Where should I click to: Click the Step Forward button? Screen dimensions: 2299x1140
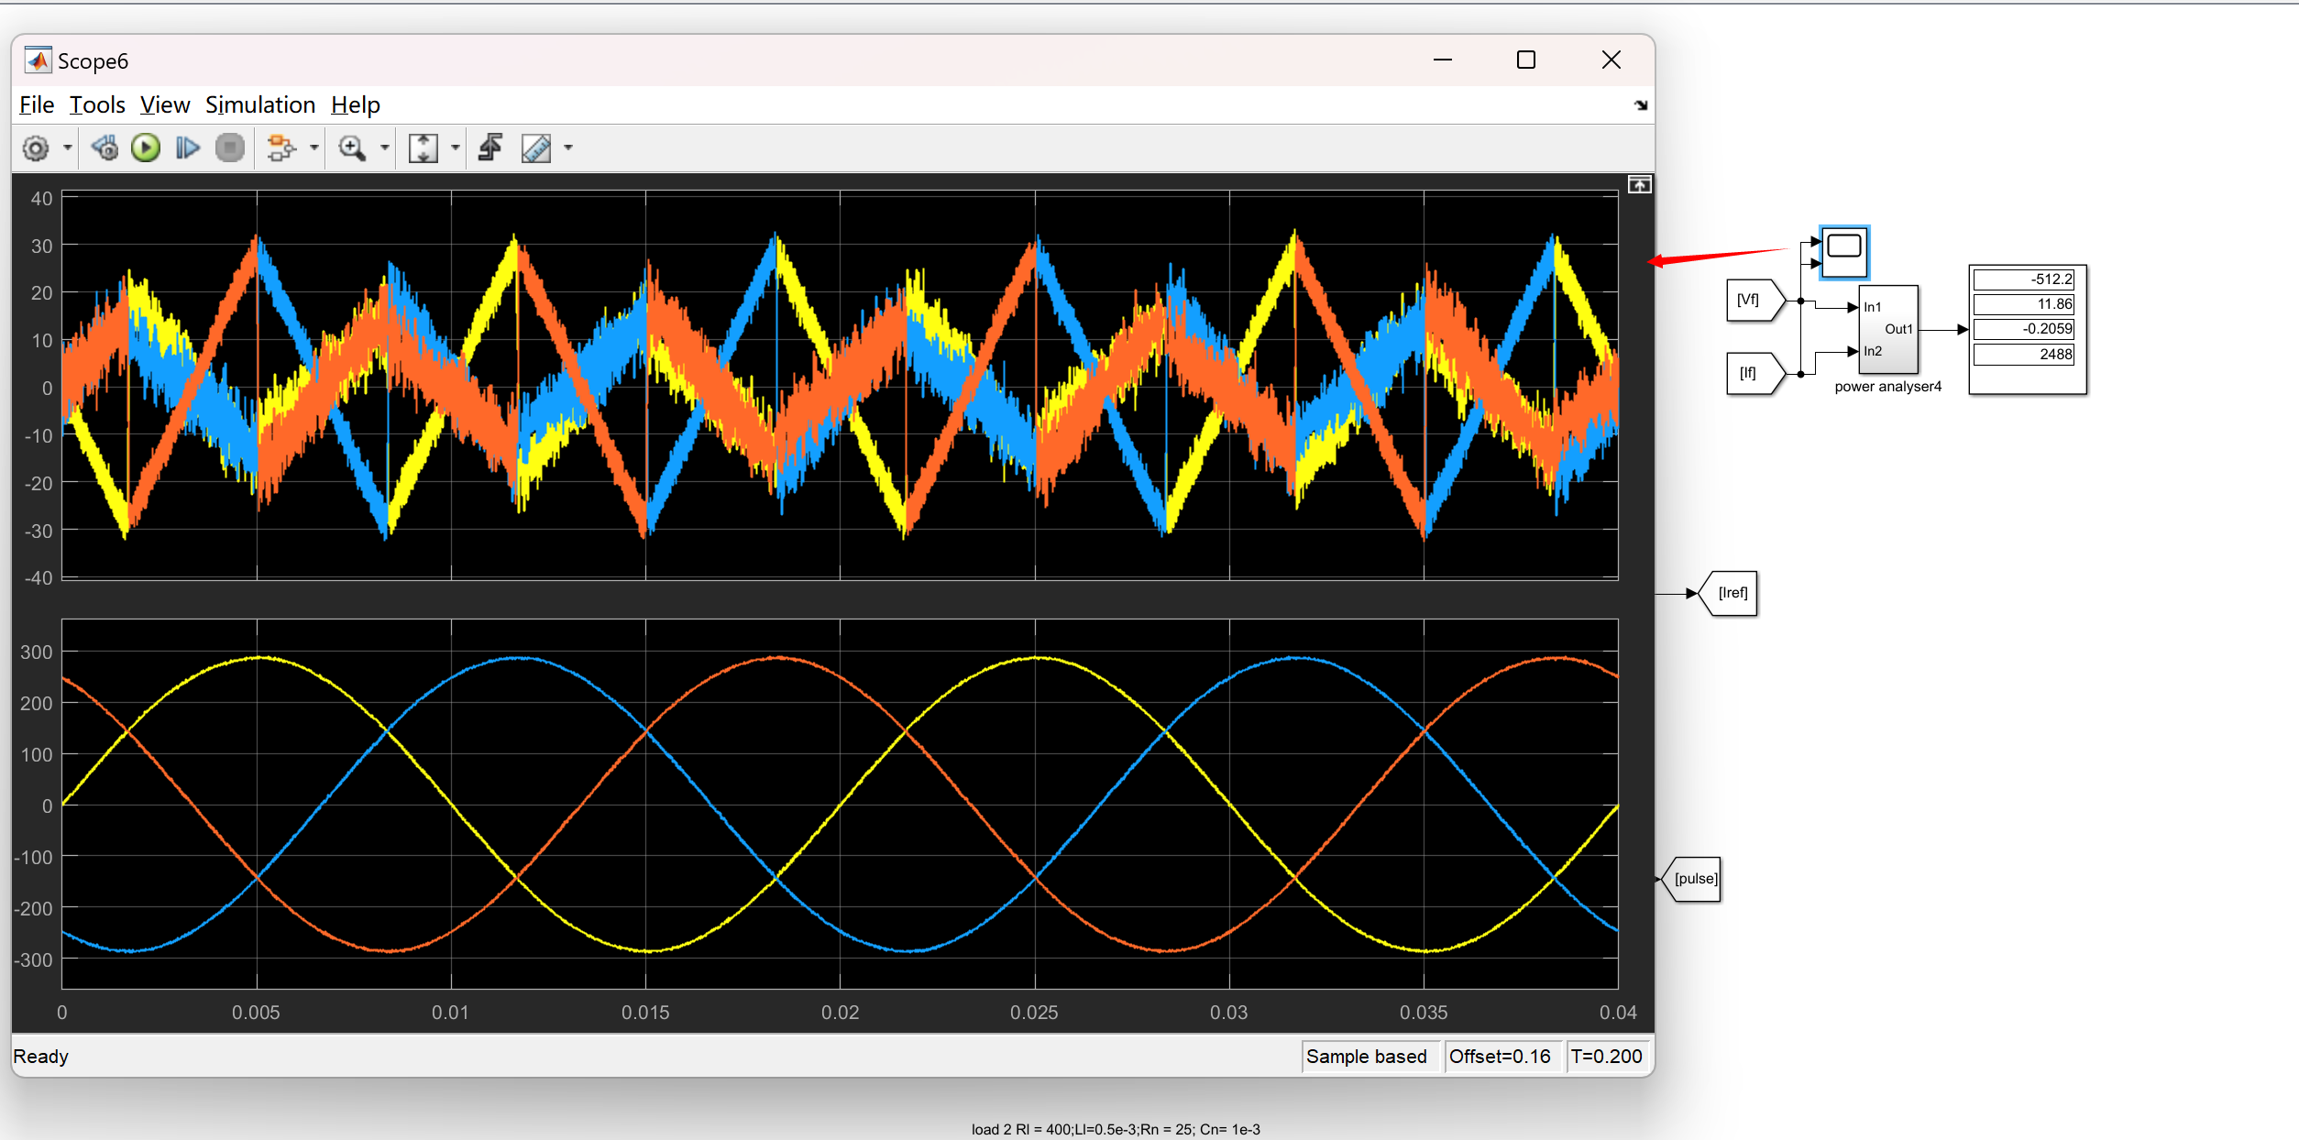point(188,148)
